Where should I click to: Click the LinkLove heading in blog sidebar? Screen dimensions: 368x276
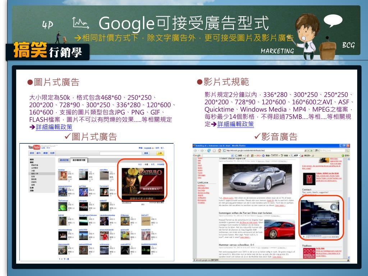click(203, 182)
